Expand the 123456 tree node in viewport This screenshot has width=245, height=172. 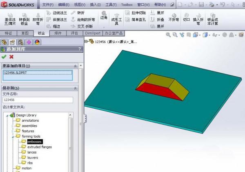(86, 41)
